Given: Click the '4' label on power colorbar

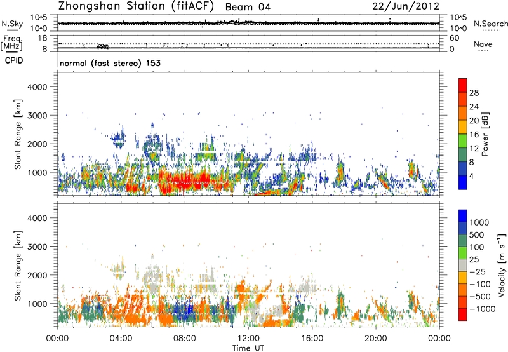Looking at the screenshot, I should point(471,176).
